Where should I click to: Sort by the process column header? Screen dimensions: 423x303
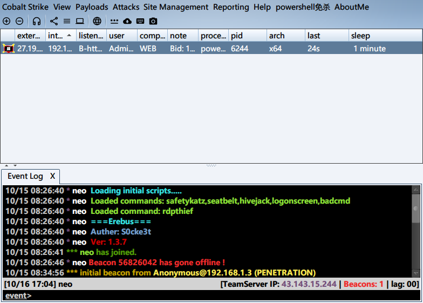pos(214,36)
